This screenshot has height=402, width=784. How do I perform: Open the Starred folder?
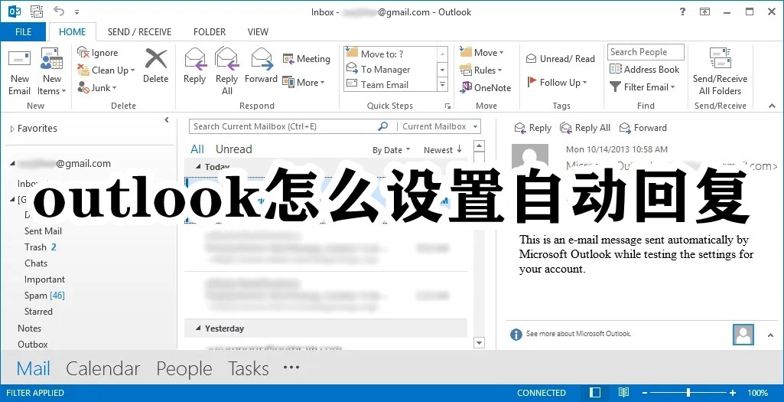[x=38, y=312]
